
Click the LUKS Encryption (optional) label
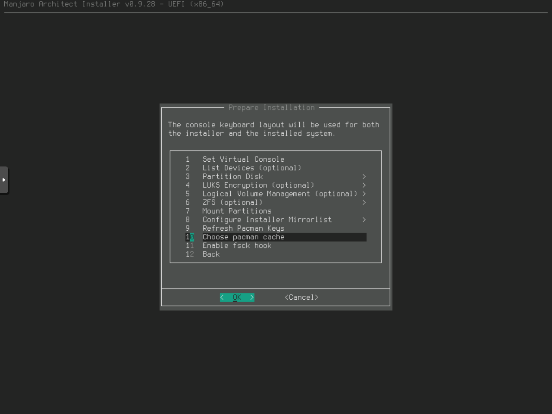[x=258, y=185]
